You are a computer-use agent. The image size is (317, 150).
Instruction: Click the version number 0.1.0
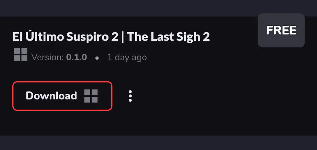(x=76, y=58)
